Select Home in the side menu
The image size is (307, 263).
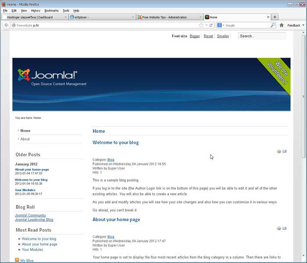tap(25, 130)
